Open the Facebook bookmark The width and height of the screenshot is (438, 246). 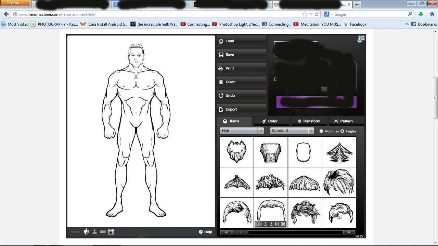click(355, 24)
